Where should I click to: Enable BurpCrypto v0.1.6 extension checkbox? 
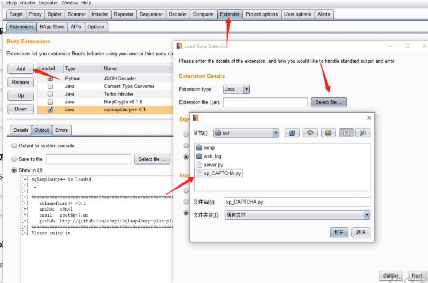[x=50, y=102]
